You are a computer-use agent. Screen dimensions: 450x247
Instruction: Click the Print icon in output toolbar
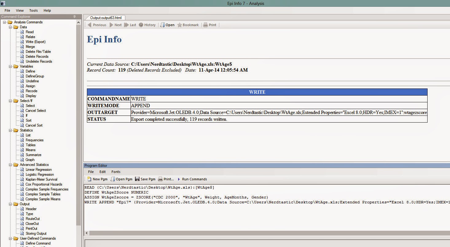point(205,25)
